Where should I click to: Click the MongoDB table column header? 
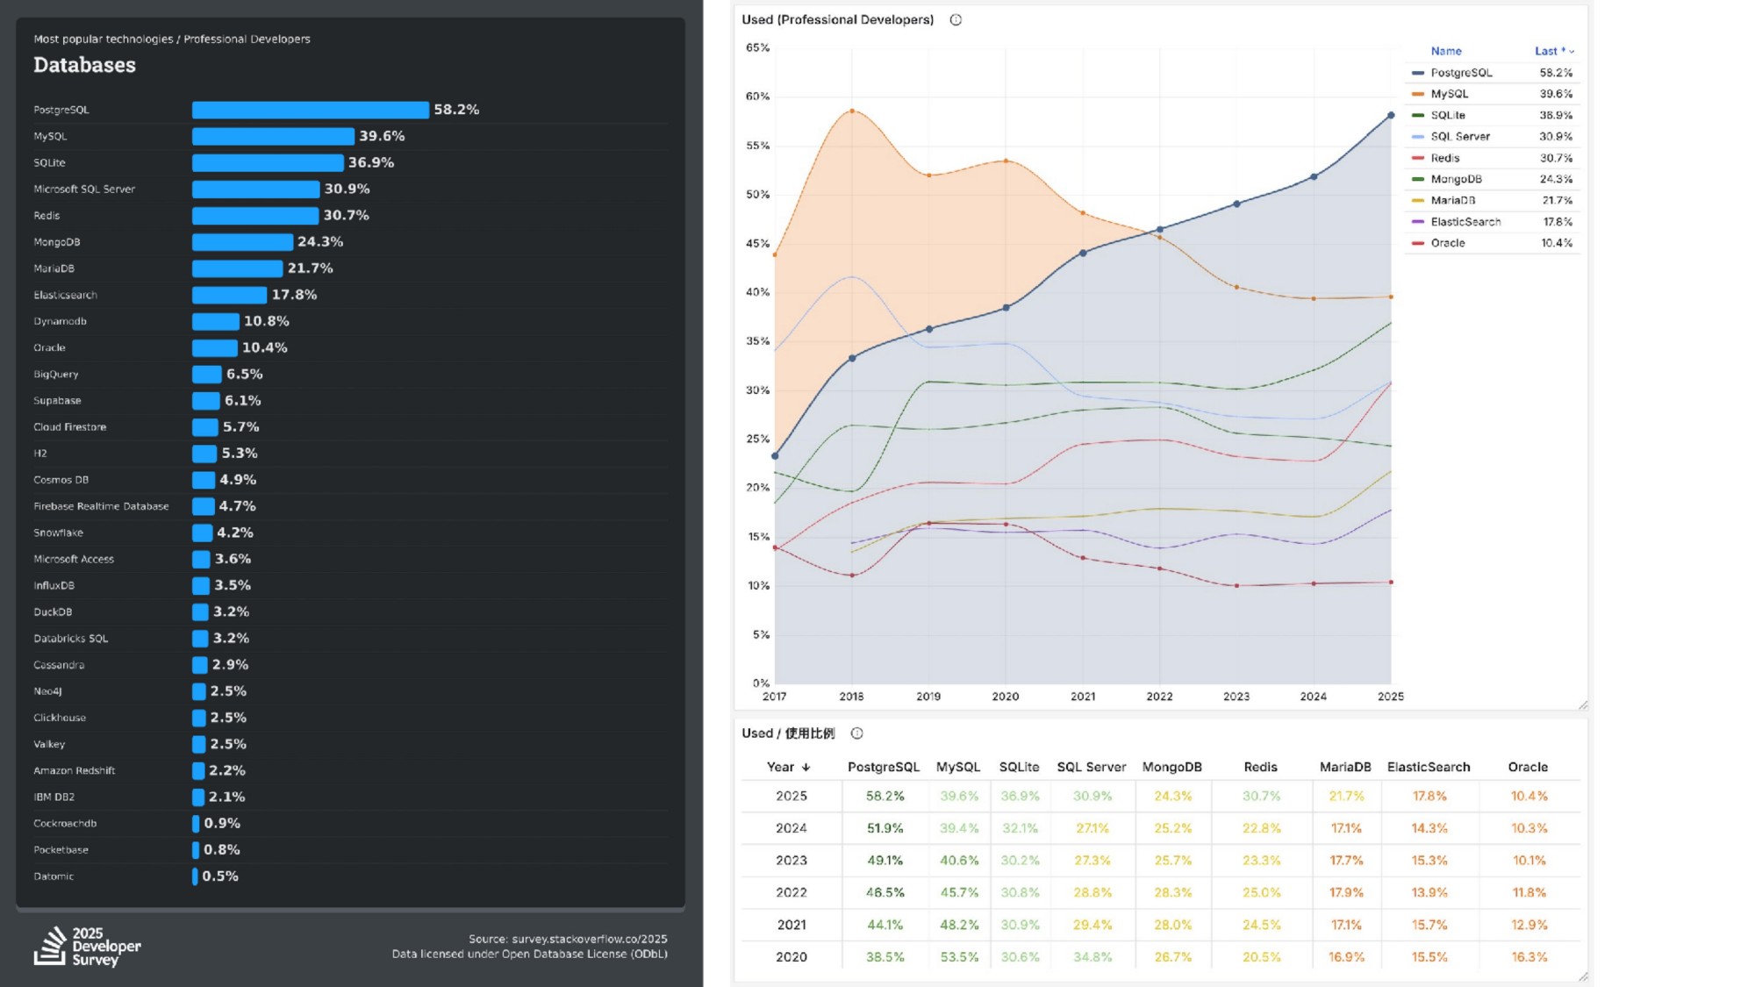click(x=1171, y=767)
